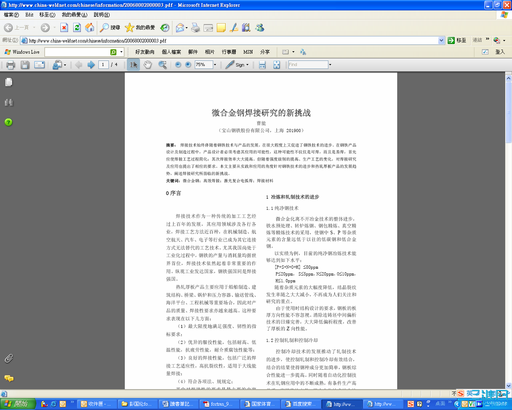Refresh the page with the Refresh icon
This screenshot has height=410, width=512.
77,28
